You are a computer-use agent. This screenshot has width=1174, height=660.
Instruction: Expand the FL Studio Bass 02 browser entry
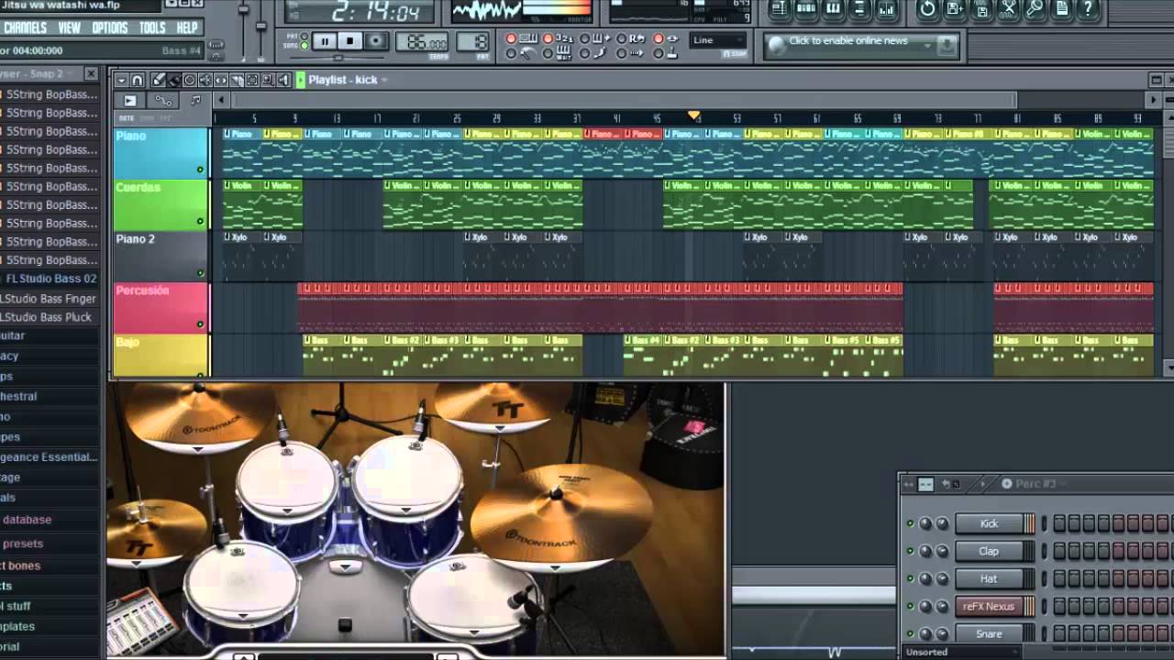click(50, 278)
